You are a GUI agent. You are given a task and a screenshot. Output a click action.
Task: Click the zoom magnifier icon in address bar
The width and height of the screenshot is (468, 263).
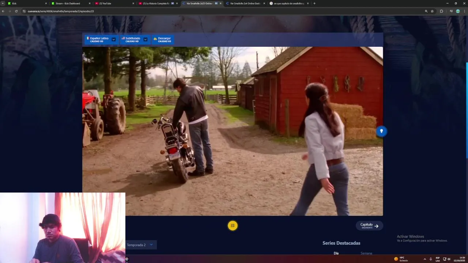(426, 11)
